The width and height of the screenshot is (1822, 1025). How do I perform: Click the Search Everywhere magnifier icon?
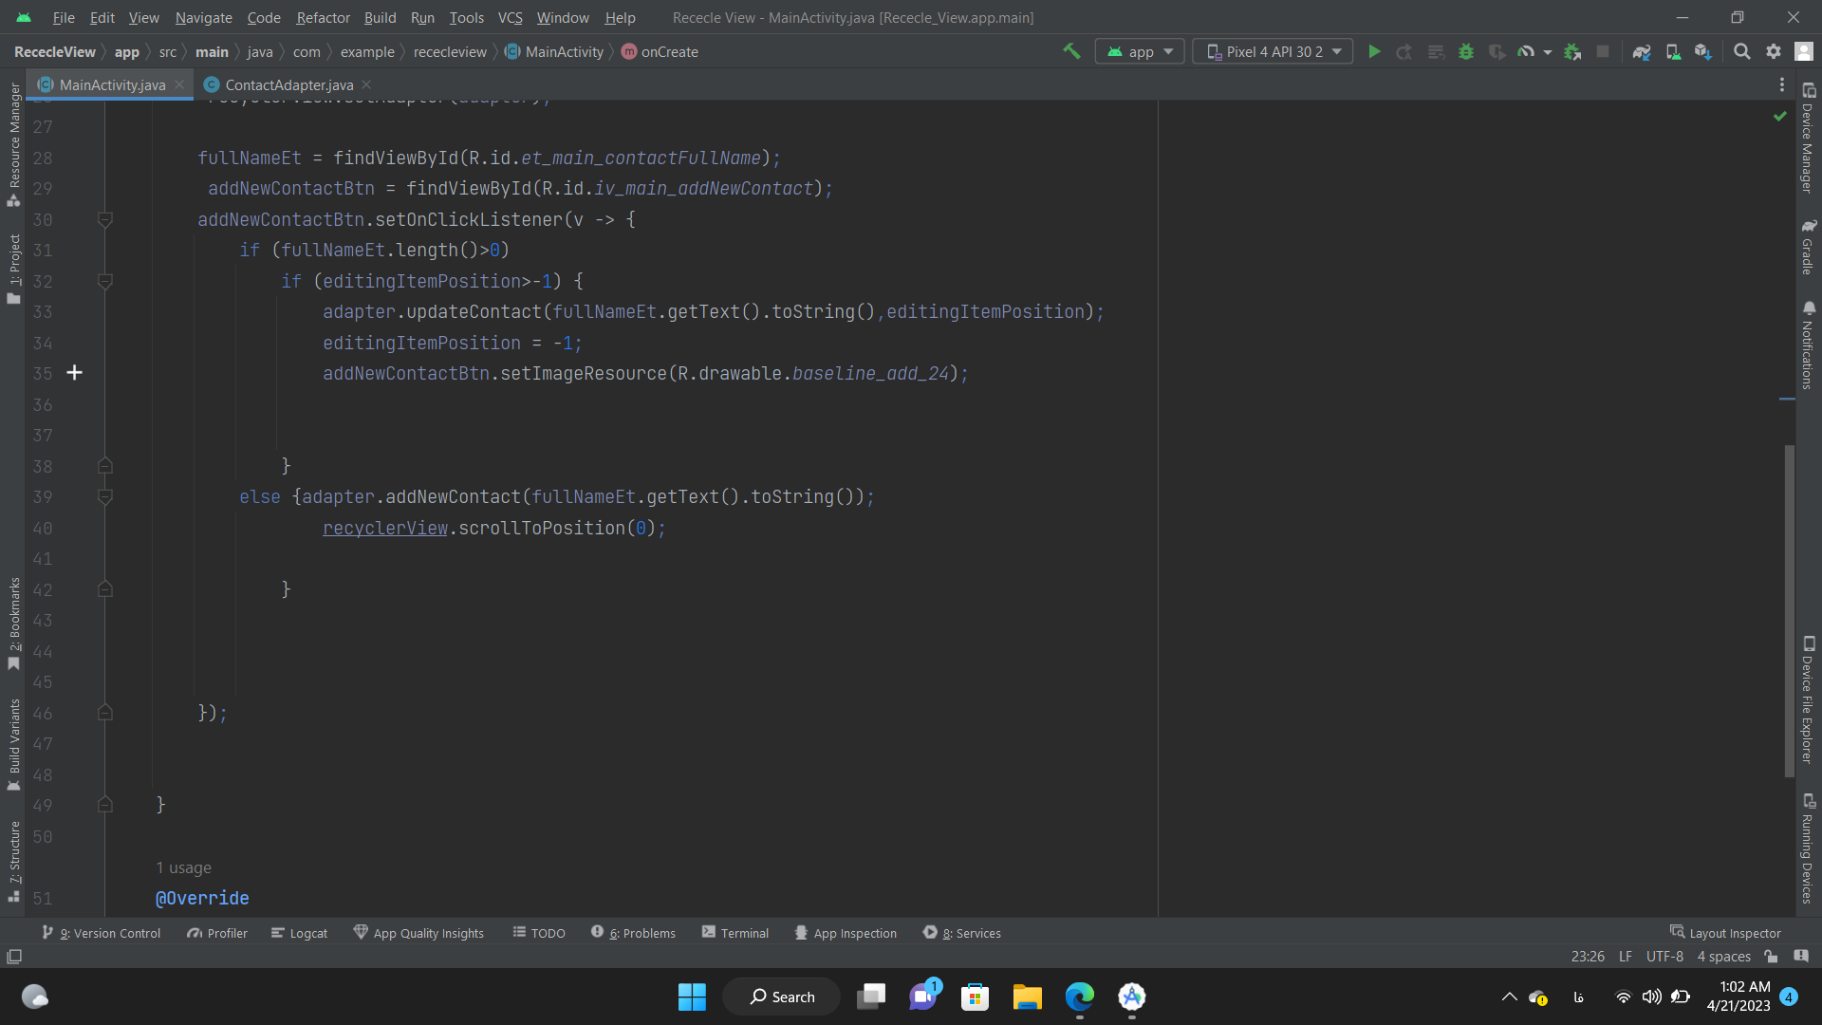(1742, 51)
